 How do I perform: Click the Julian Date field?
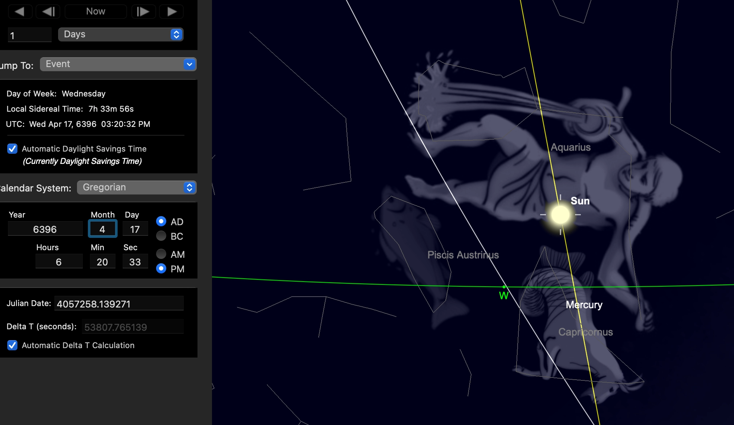tap(119, 304)
